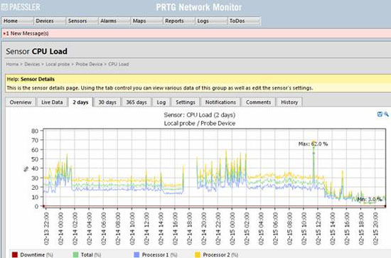This screenshot has width=391, height=258.
Task: Go to Home breadcrumb link
Action: pos(12,64)
